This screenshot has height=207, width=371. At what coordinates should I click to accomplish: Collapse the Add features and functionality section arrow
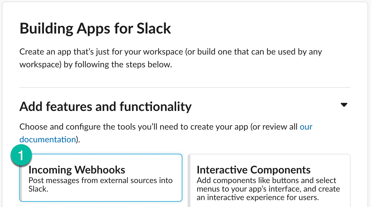tap(344, 105)
